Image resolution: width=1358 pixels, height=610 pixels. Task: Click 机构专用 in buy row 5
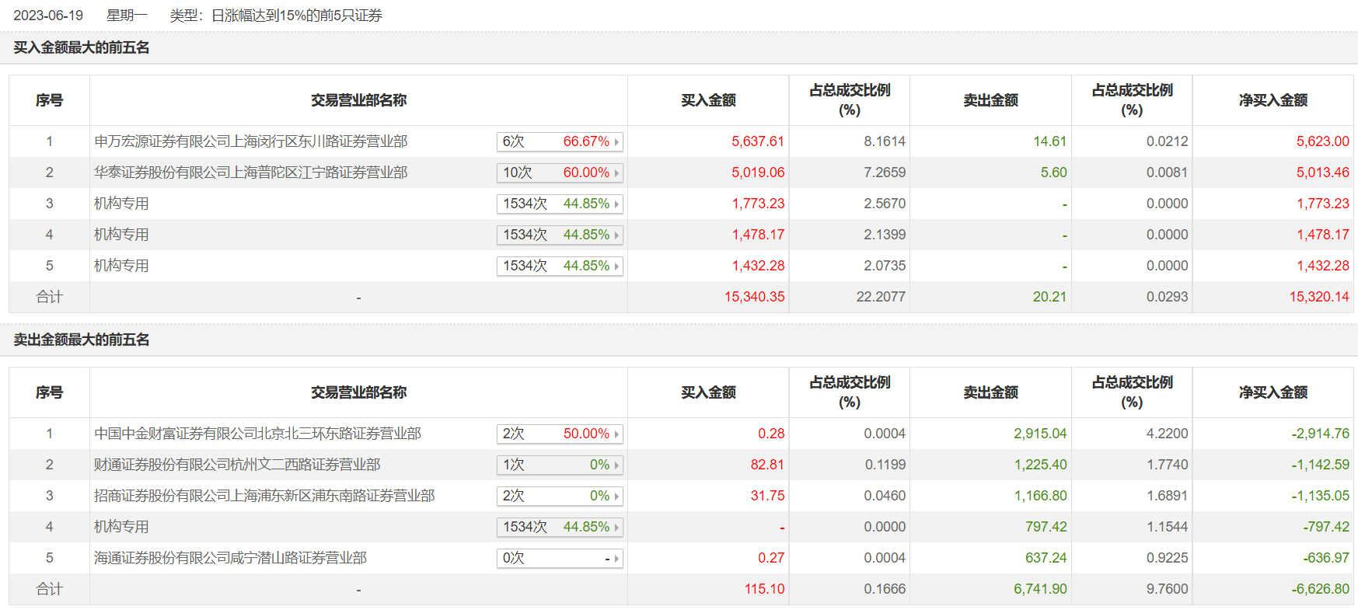click(121, 266)
